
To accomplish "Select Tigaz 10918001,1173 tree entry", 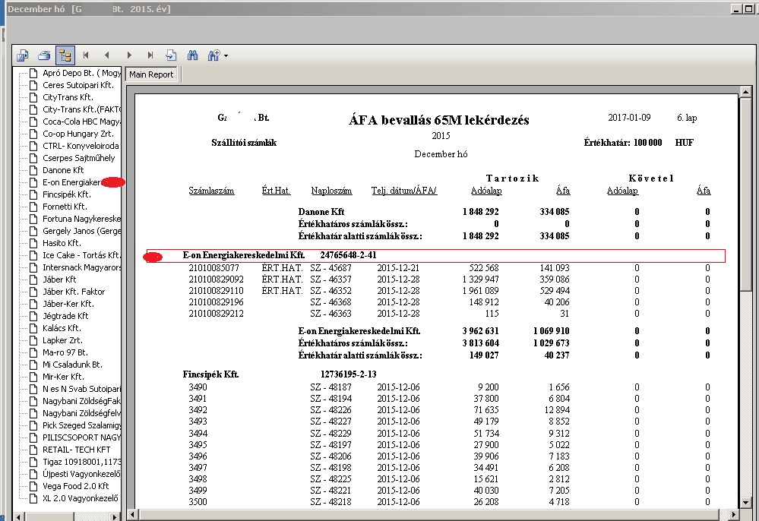I will click(81, 462).
